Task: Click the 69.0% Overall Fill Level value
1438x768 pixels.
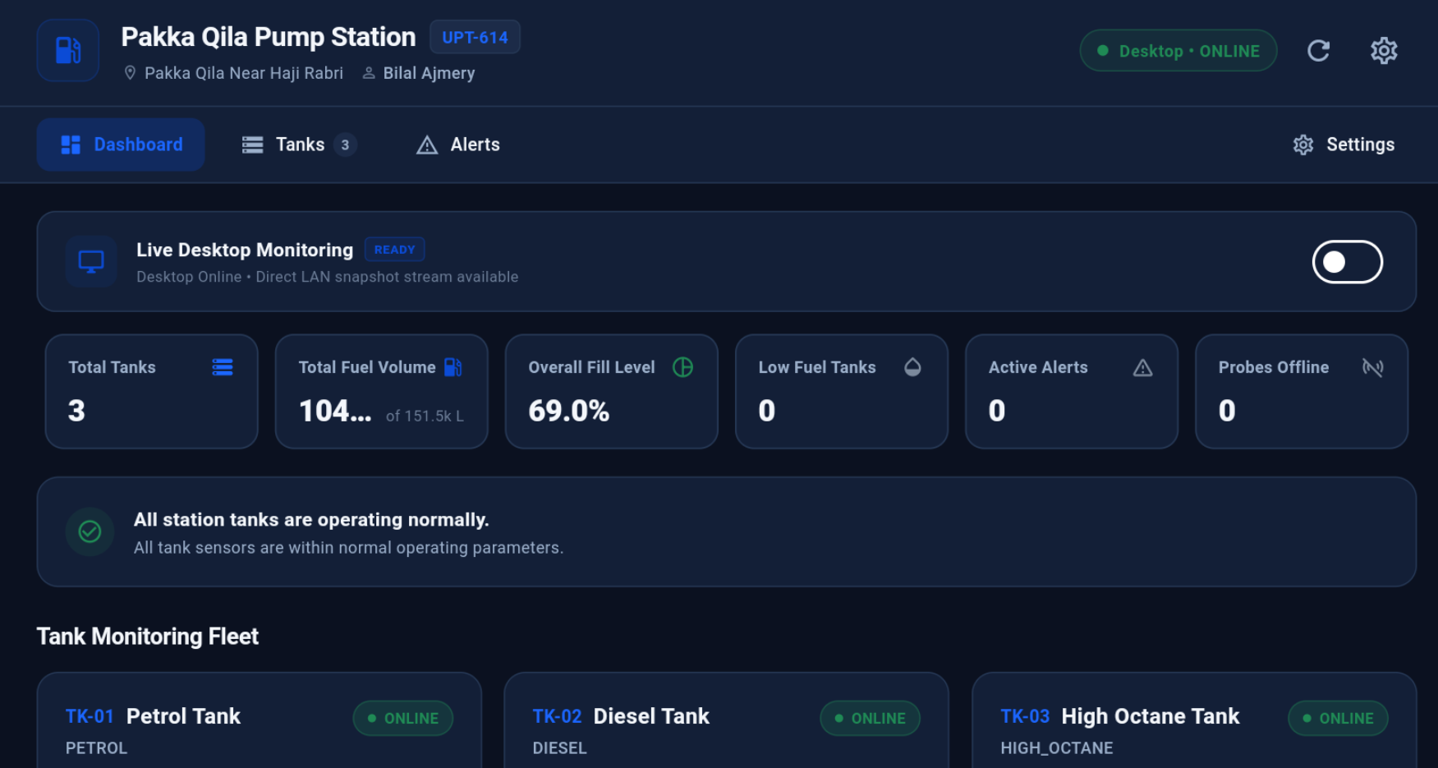Action: pyautogui.click(x=568, y=411)
